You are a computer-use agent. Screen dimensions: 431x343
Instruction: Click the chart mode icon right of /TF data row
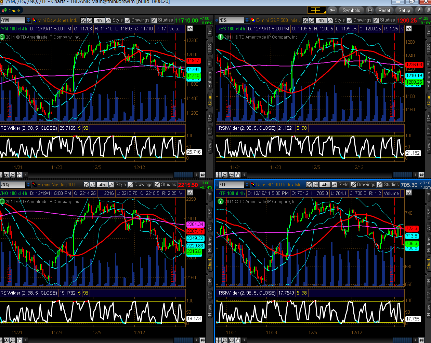coord(409,193)
